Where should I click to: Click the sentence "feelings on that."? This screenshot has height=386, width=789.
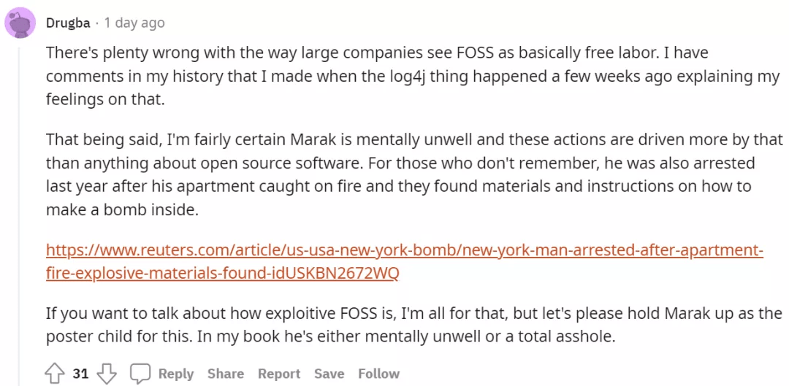point(105,99)
